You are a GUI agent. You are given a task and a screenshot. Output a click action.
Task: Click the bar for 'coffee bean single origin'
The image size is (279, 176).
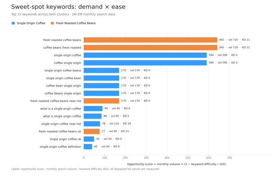point(101,86)
